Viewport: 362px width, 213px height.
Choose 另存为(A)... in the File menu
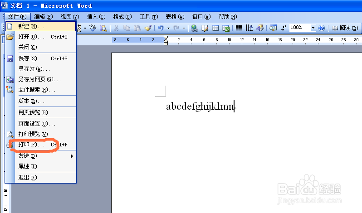pyautogui.click(x=41, y=69)
